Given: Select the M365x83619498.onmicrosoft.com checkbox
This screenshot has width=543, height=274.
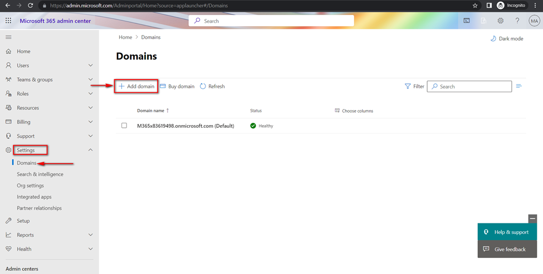Looking at the screenshot, I should [x=124, y=126].
